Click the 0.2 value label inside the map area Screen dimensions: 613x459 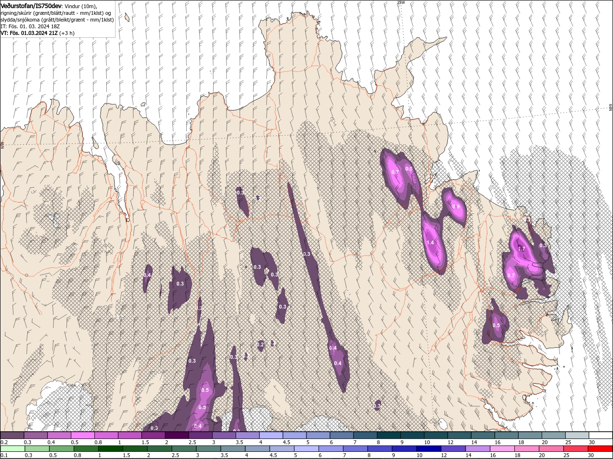pos(261,344)
